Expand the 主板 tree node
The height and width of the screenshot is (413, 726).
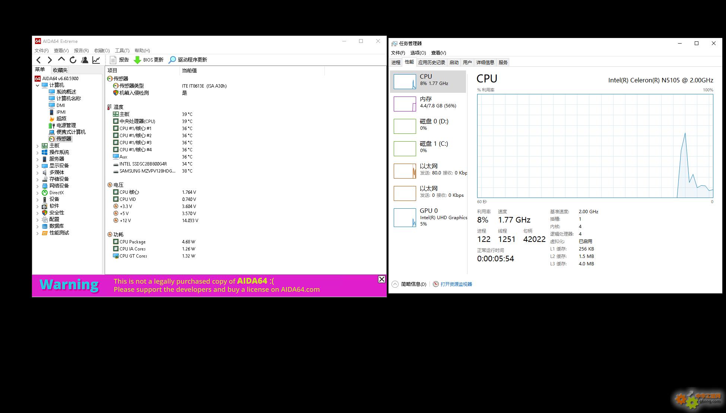[x=37, y=146]
